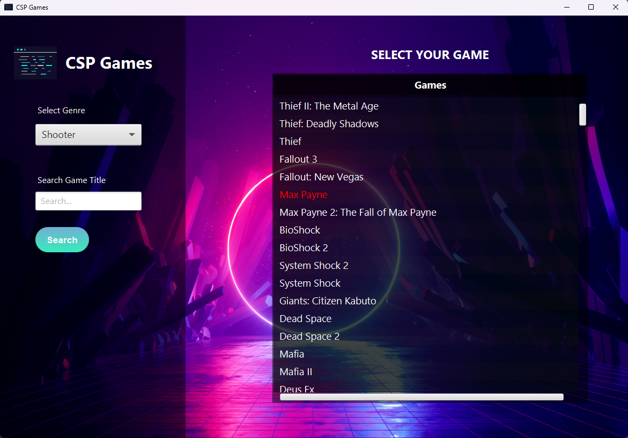
Task: Select Thief II: The Metal Age
Action: pyautogui.click(x=329, y=106)
